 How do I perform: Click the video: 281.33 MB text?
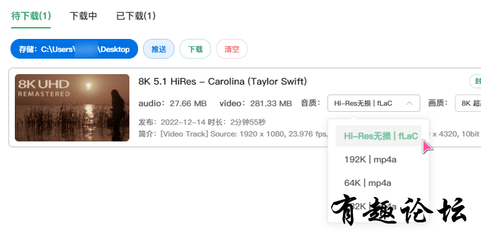click(x=256, y=104)
